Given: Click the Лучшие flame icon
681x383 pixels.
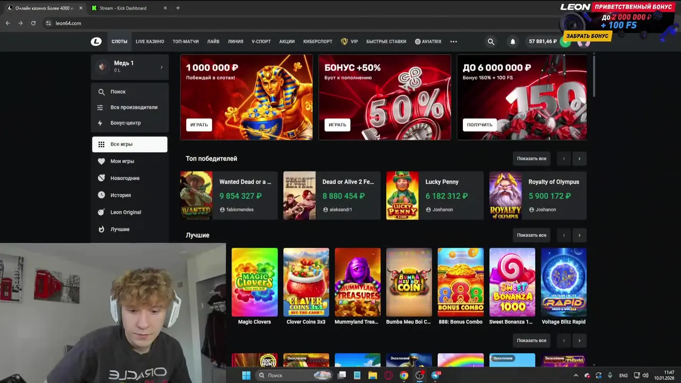Looking at the screenshot, I should (101, 229).
